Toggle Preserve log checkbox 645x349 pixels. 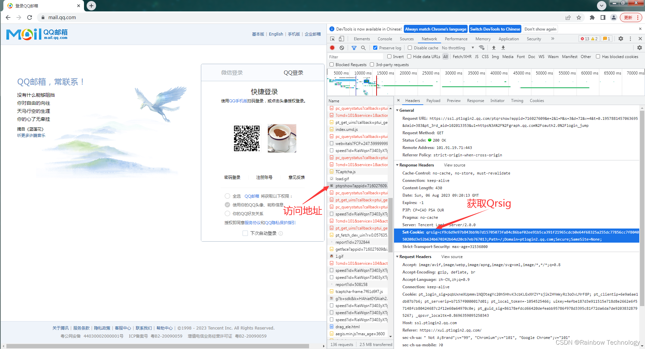(x=375, y=48)
